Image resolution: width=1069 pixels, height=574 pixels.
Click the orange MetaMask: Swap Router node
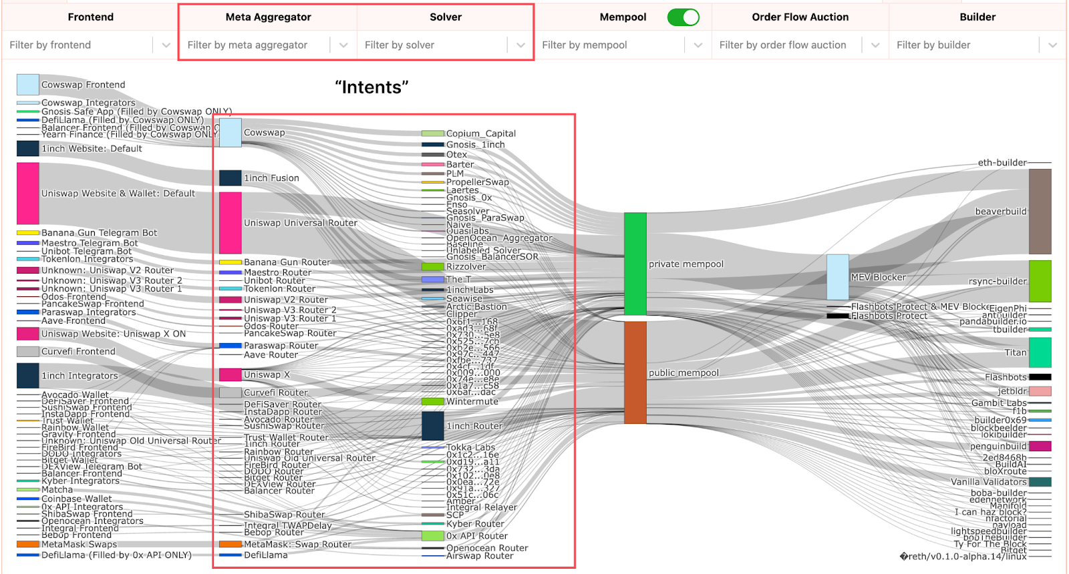pyautogui.click(x=231, y=545)
